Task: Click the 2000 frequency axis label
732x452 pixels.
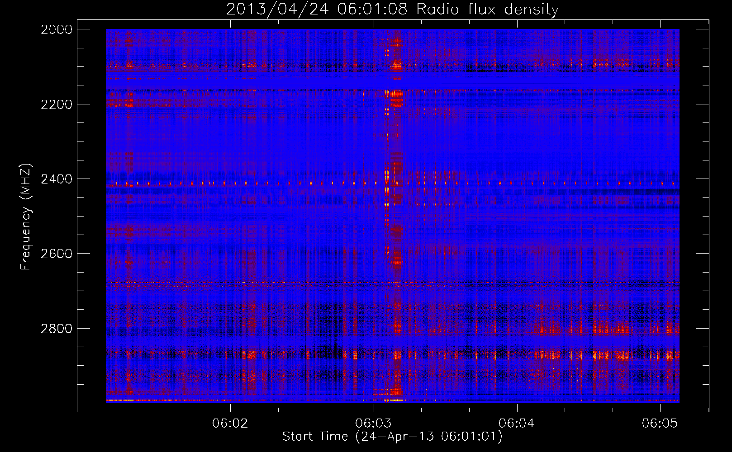Action: [57, 29]
